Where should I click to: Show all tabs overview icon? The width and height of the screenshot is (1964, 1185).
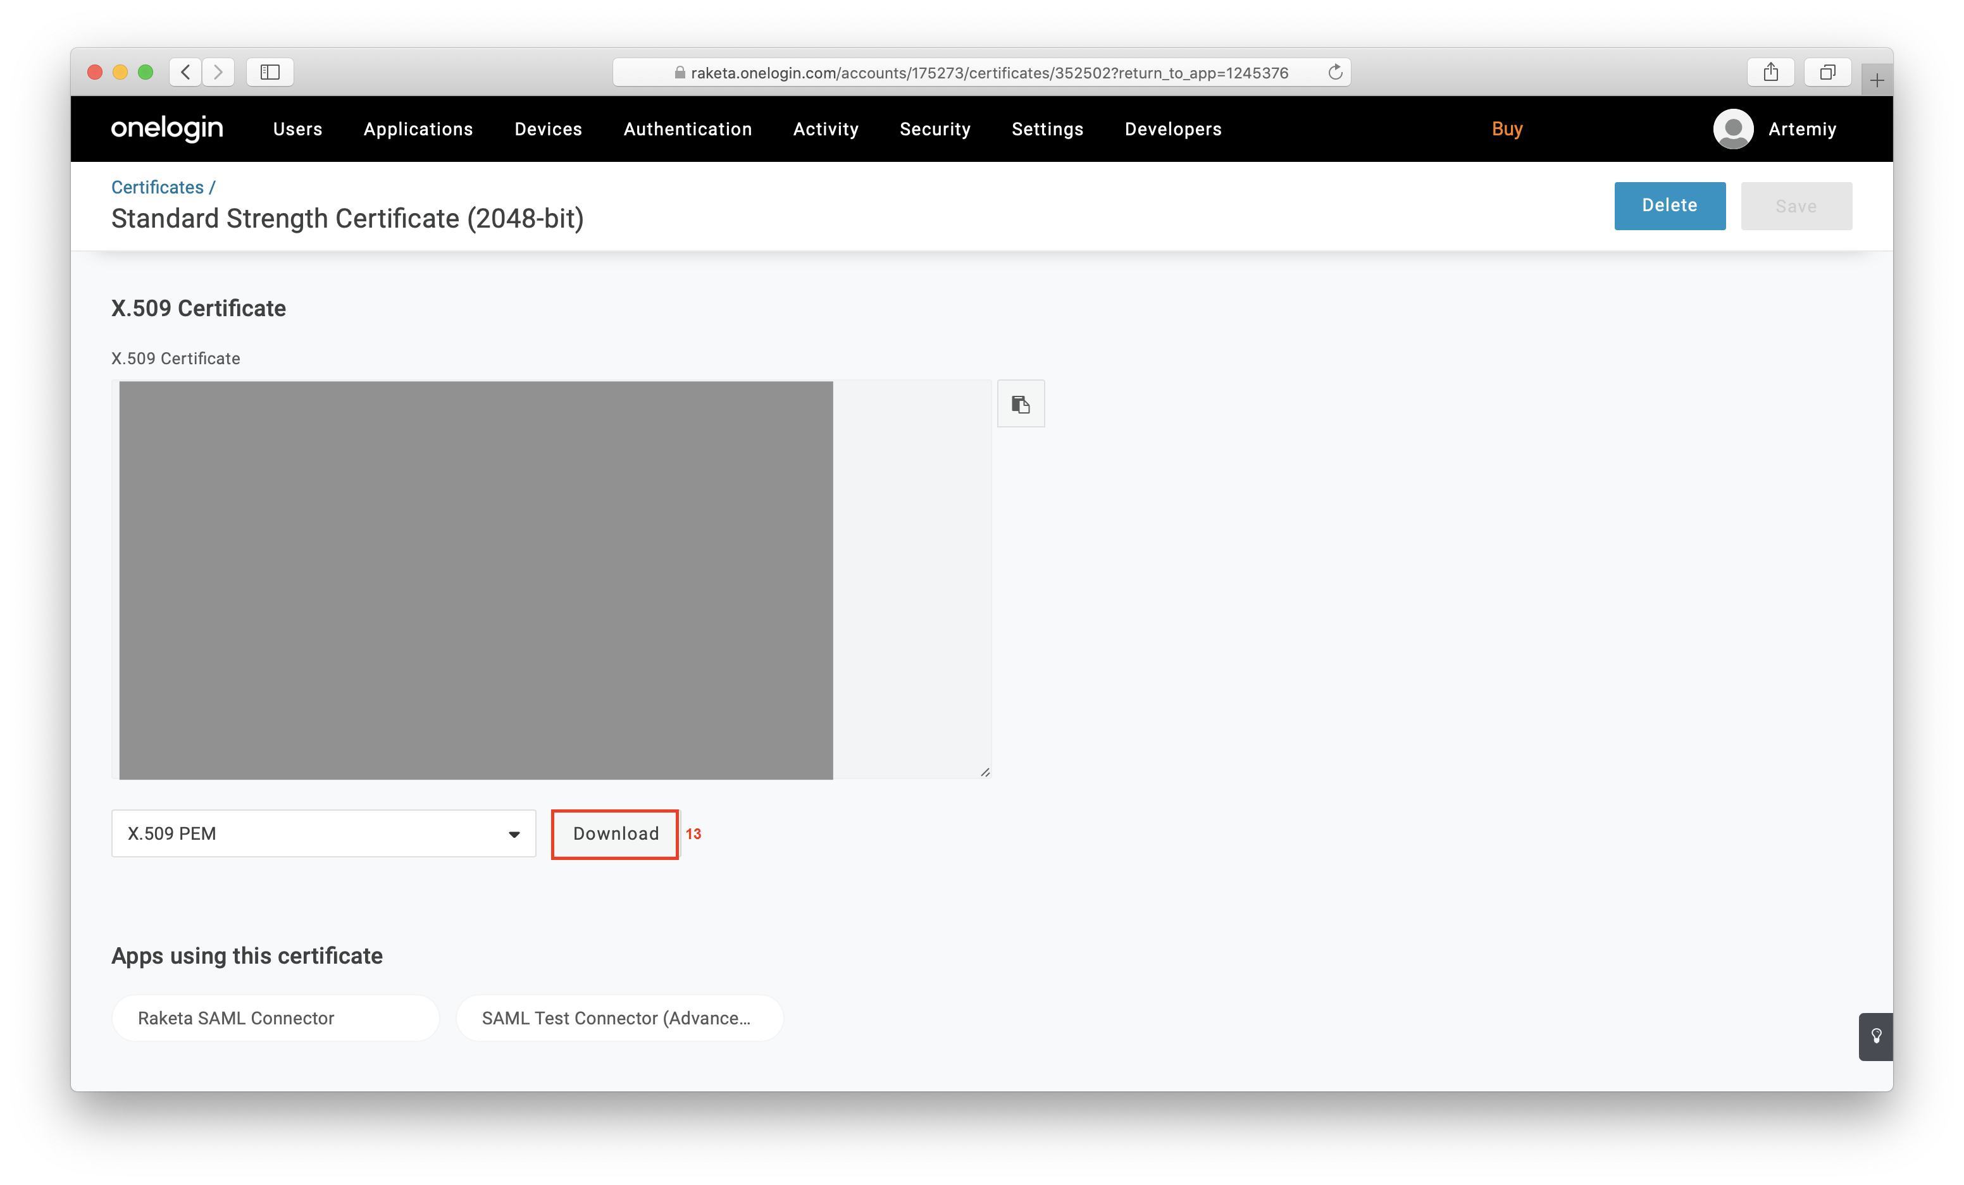(1827, 73)
